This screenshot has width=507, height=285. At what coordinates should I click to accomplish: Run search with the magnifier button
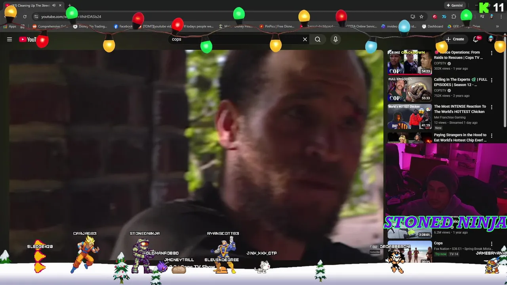click(318, 39)
